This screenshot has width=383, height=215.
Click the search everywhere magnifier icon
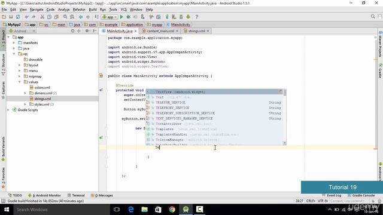tap(373, 17)
